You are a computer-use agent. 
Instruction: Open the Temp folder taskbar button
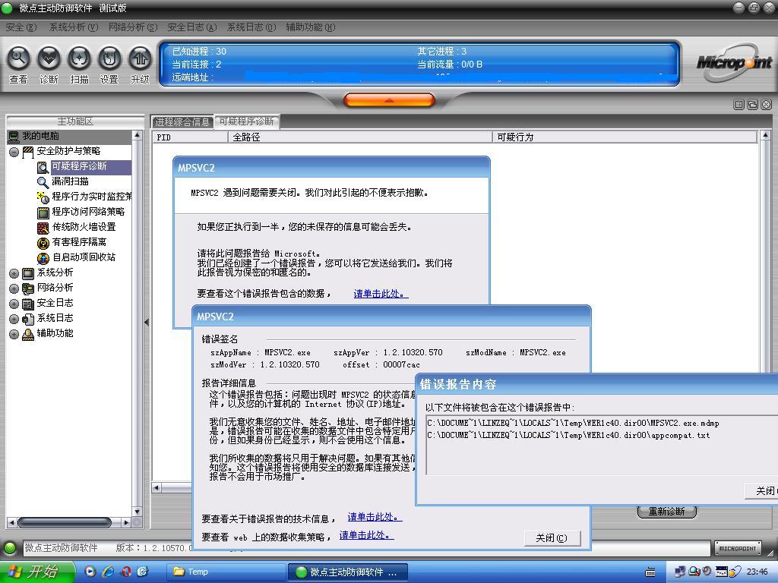[226, 572]
